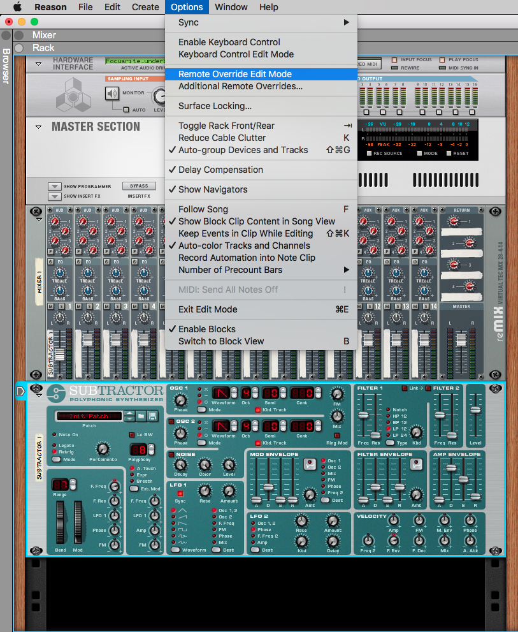The height and width of the screenshot is (632, 518).
Task: Expand Show Insert FX arrow button
Action: (x=54, y=196)
